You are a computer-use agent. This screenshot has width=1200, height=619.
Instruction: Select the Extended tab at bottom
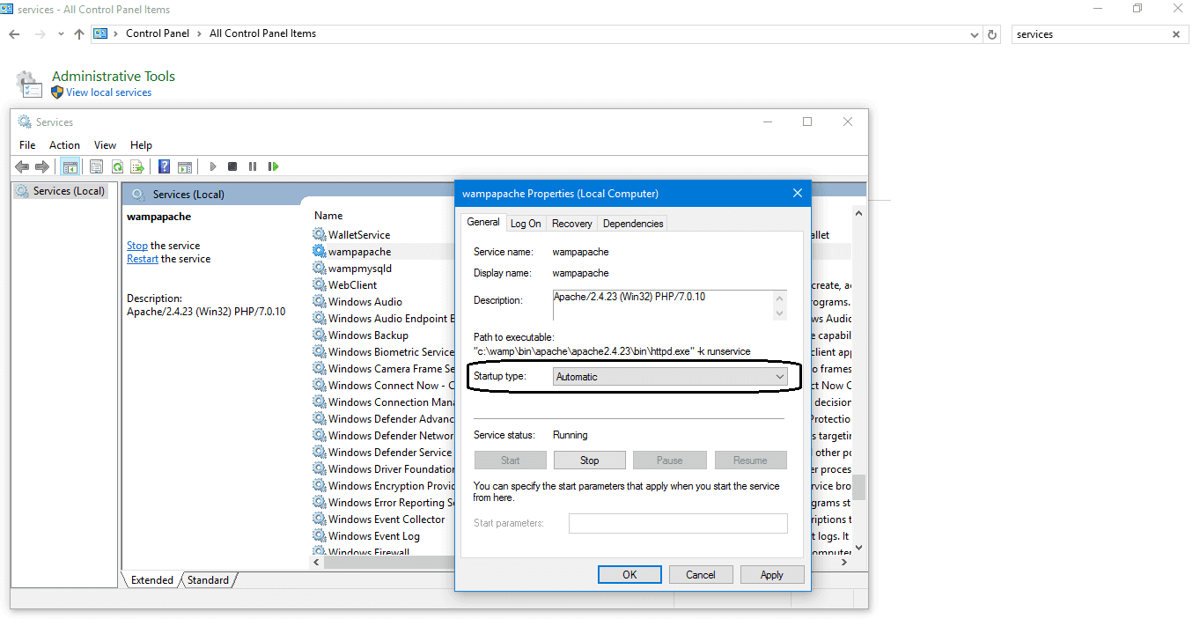point(151,580)
